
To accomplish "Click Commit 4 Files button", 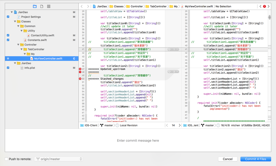I will pyautogui.click(x=255, y=159).
